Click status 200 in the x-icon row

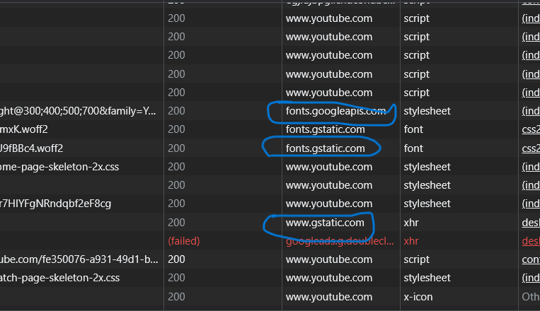[x=176, y=297]
